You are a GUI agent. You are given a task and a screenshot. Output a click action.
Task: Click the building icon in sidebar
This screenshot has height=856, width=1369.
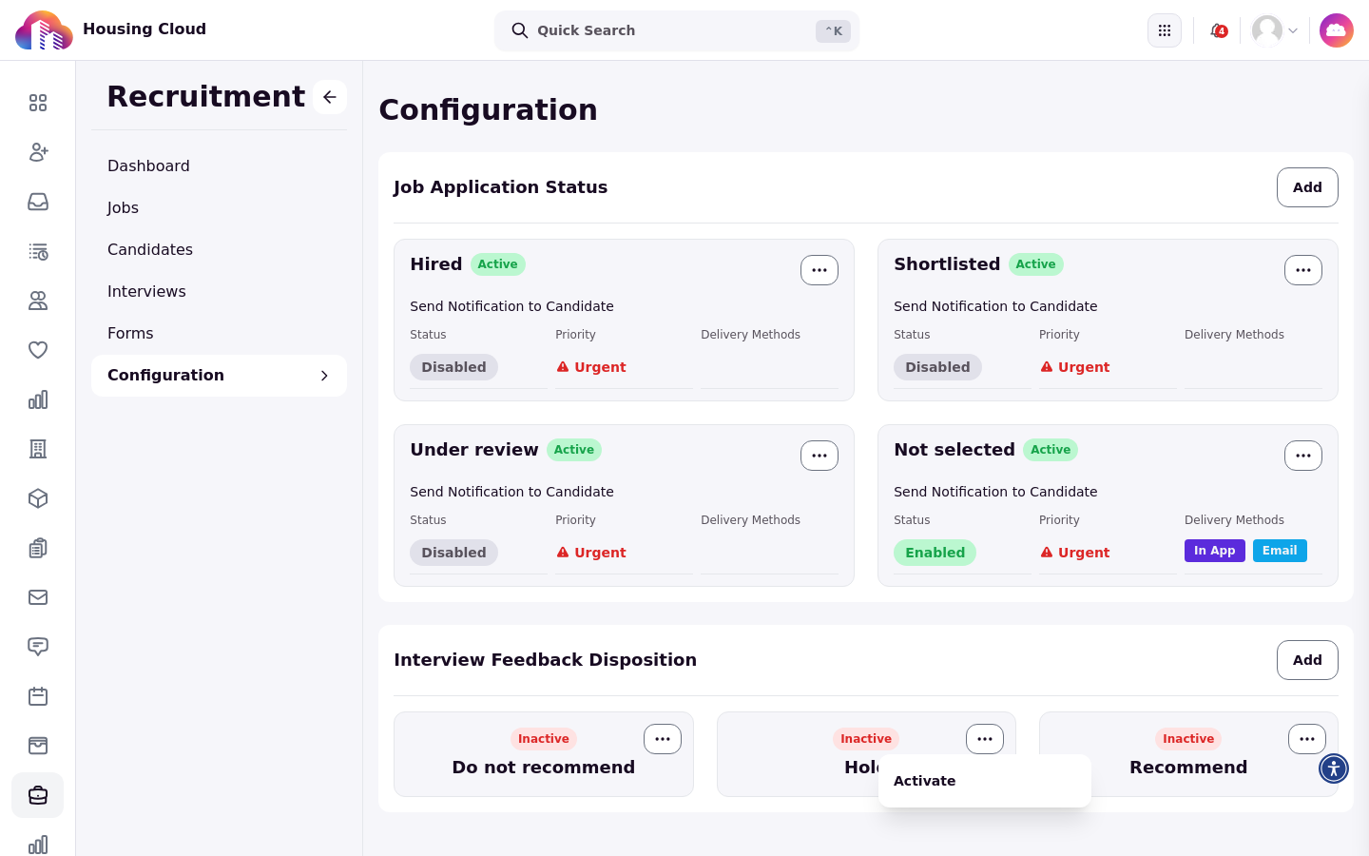pos(38,449)
